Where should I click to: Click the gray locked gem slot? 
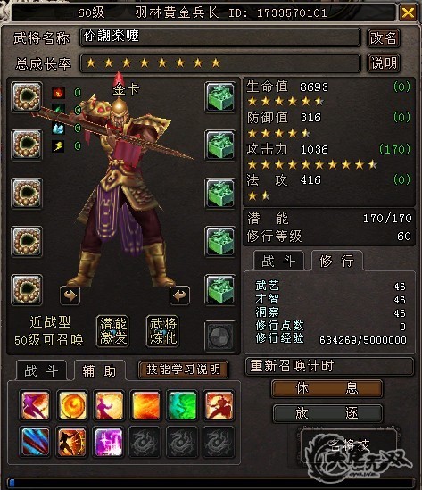pos(220,336)
